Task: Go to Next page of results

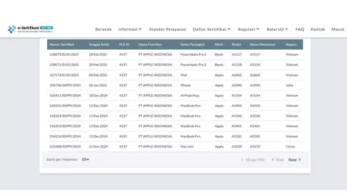Action: click(x=295, y=160)
